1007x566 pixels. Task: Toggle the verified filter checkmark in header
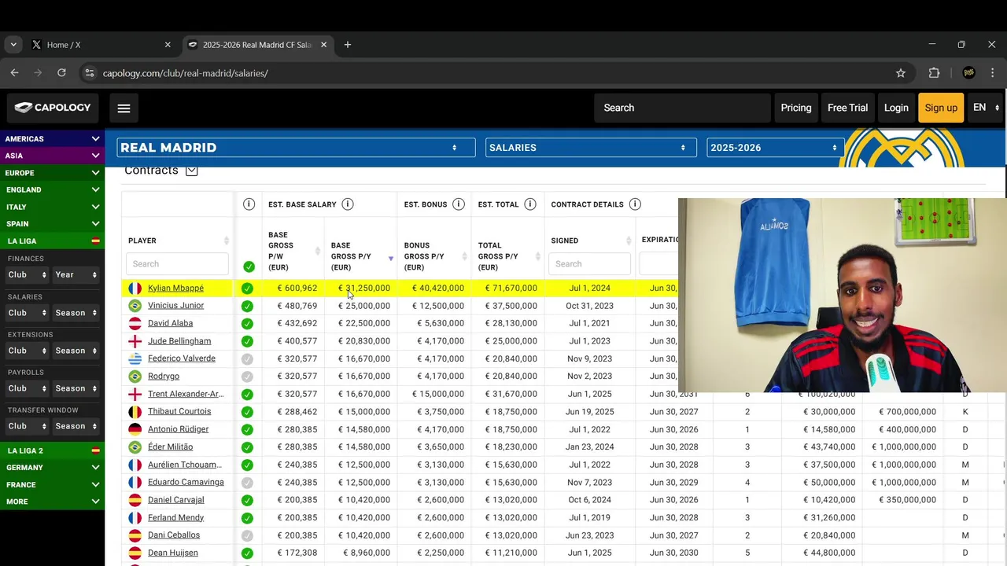pos(249,266)
